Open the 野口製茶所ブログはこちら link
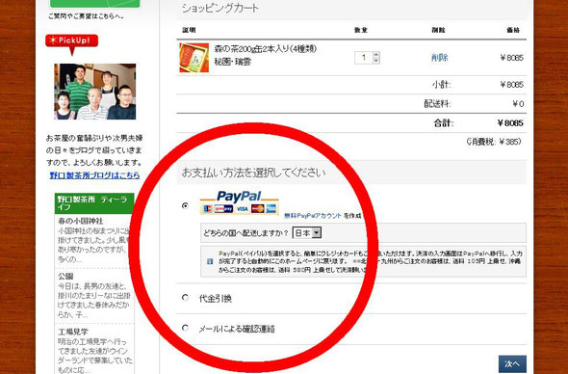 tap(94, 175)
